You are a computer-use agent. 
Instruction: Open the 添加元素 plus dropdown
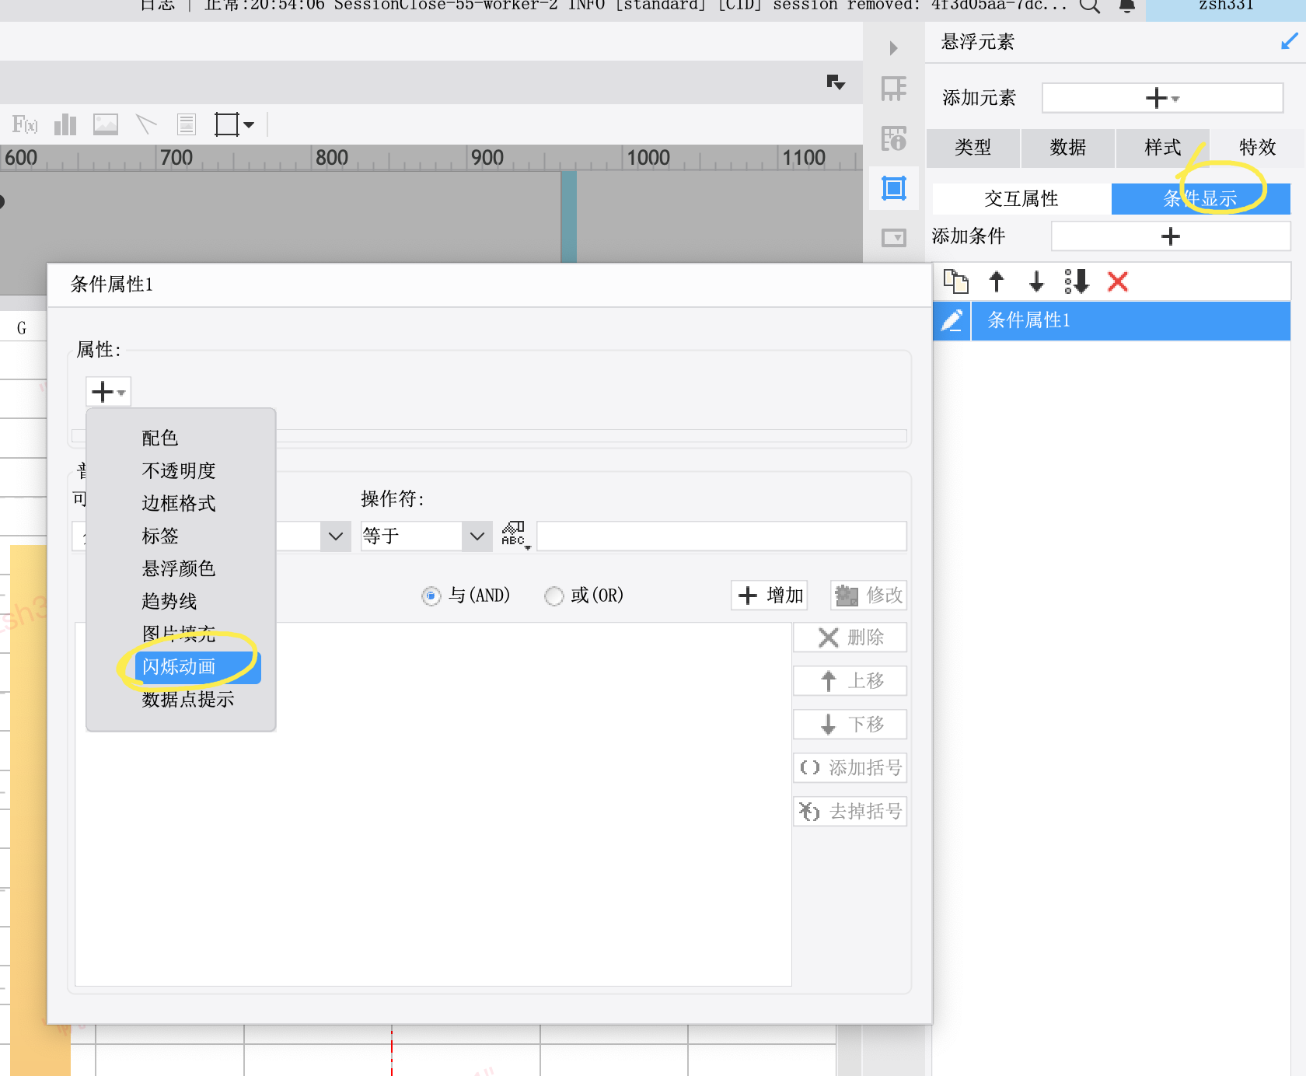(1162, 98)
